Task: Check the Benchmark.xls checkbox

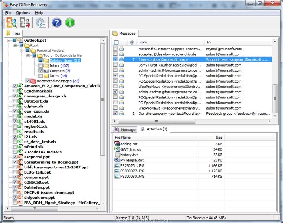Action: 15,91
